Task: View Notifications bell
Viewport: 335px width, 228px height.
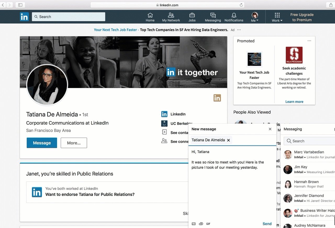Action: pyautogui.click(x=234, y=17)
